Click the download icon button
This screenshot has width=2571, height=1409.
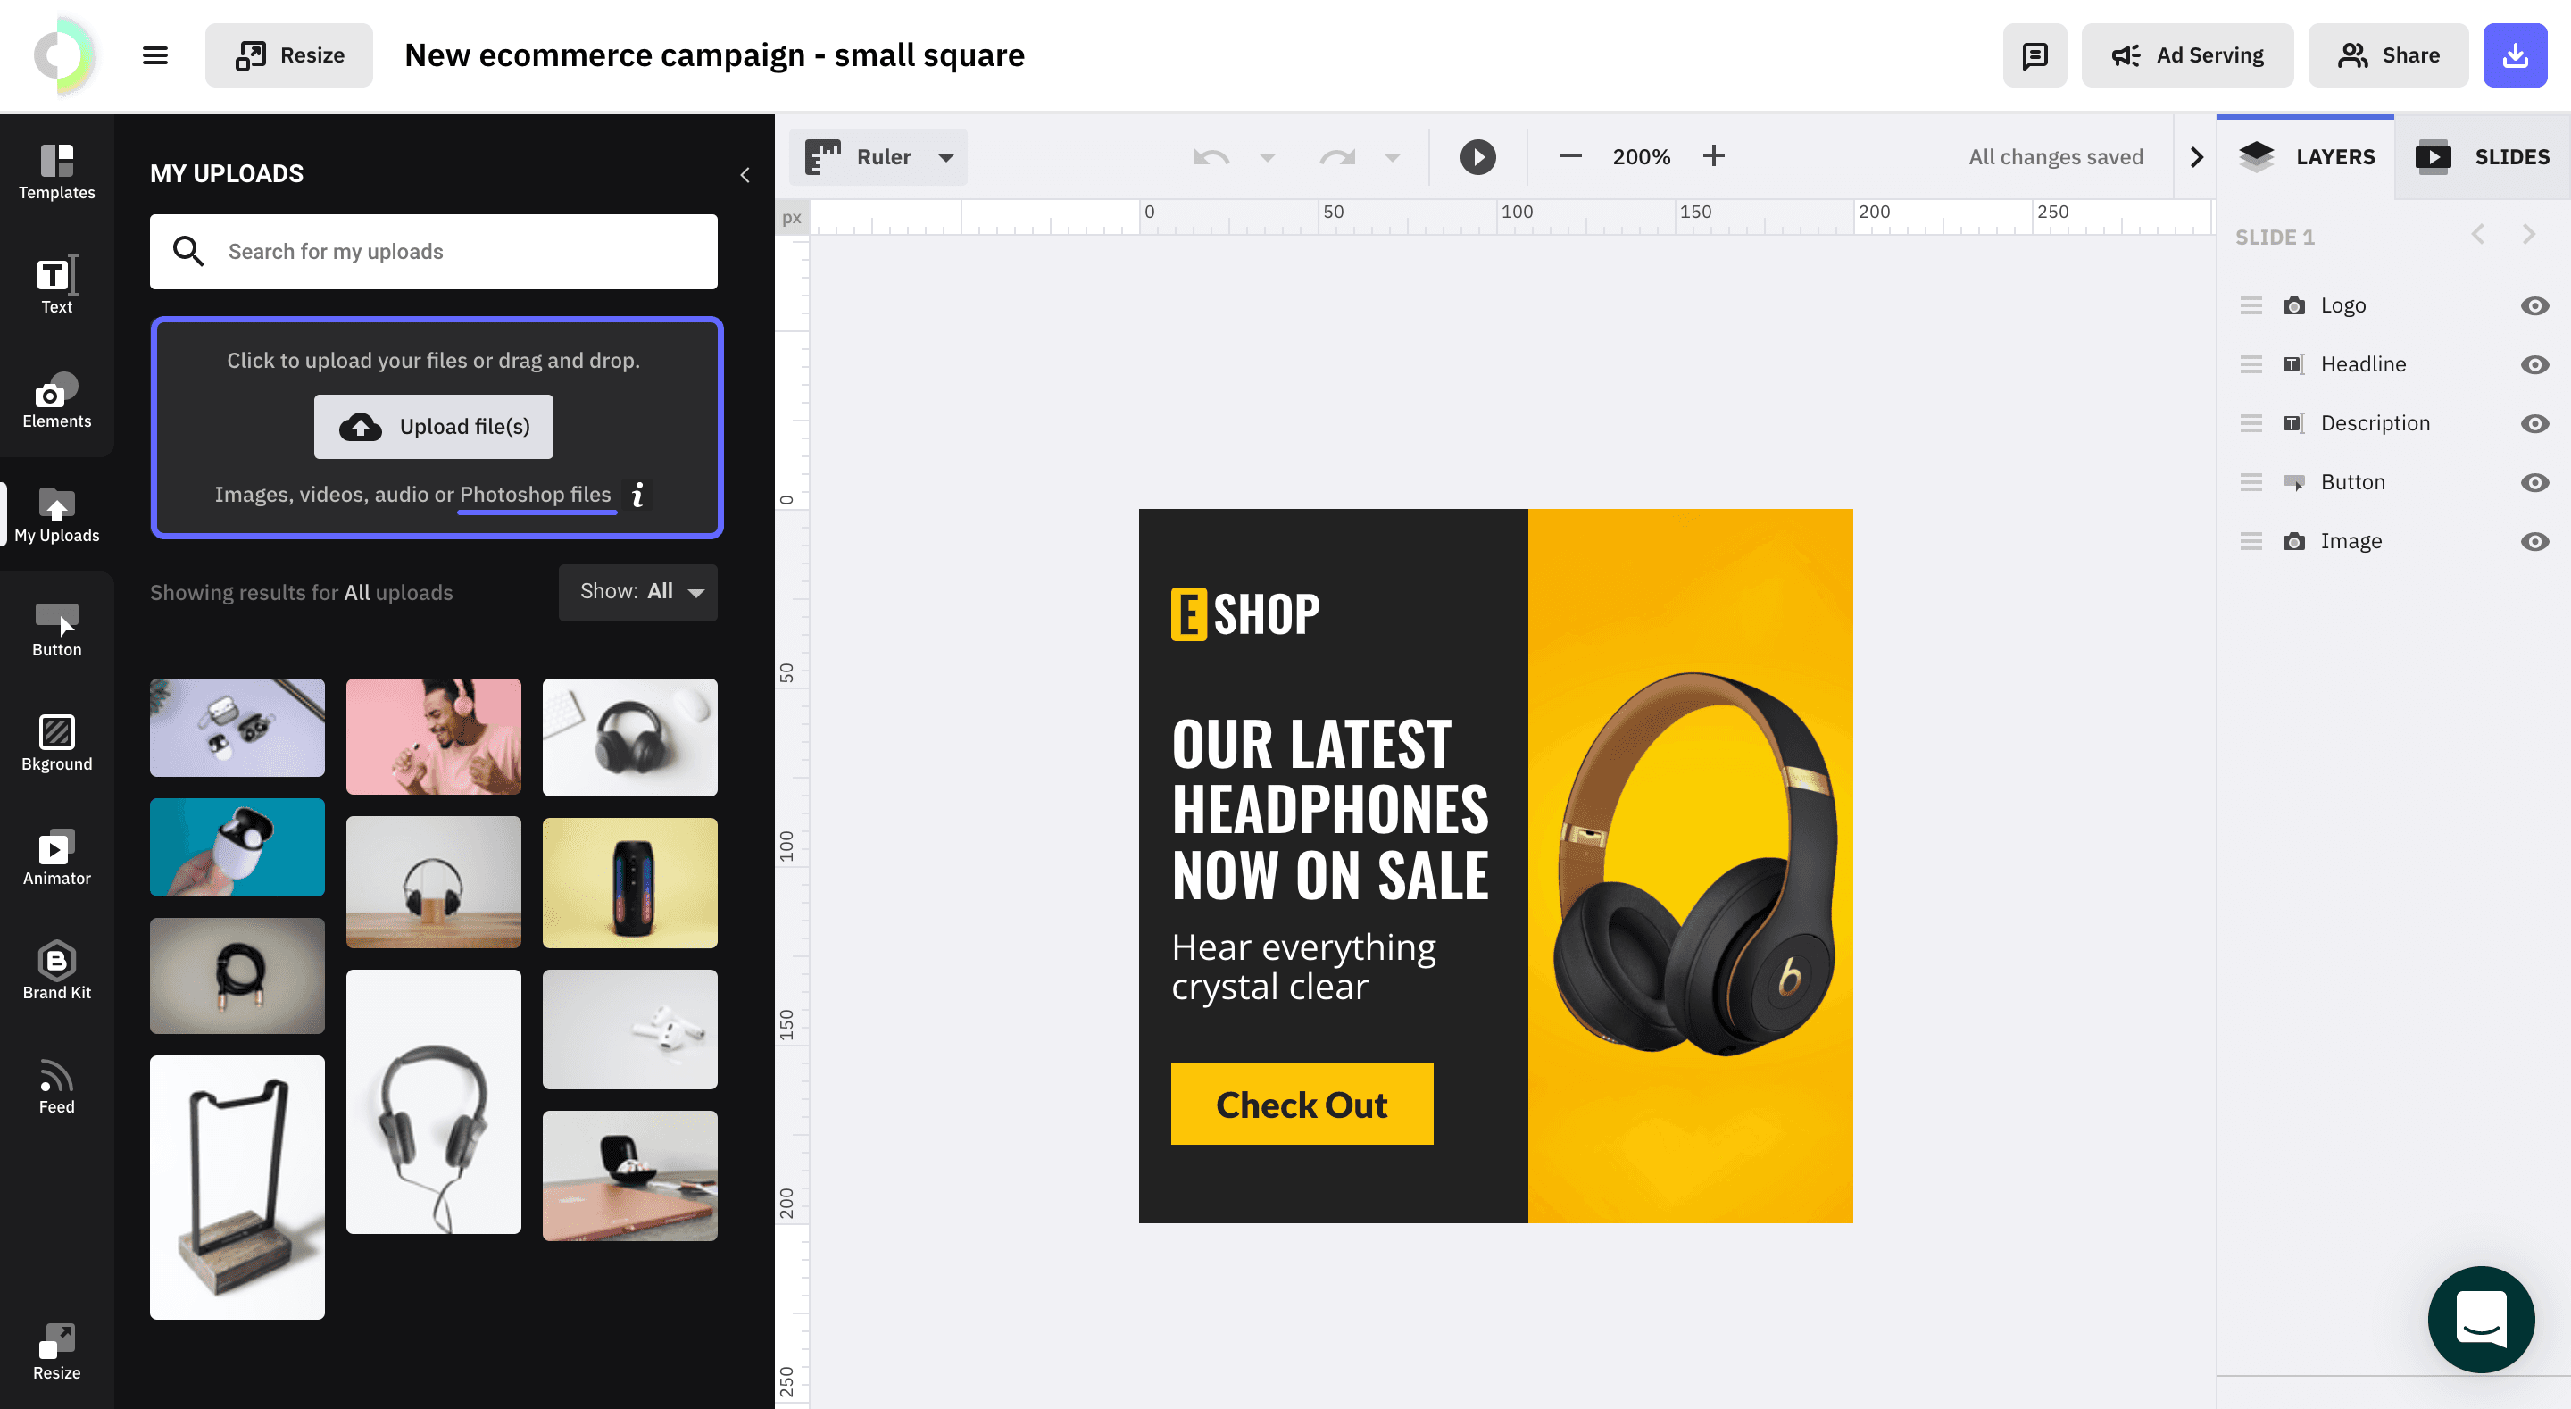(2514, 55)
